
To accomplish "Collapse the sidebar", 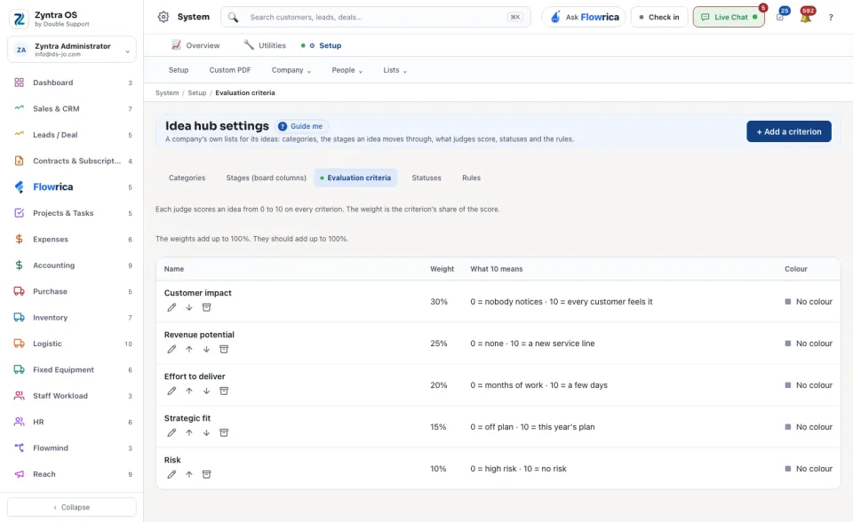I will (x=72, y=507).
